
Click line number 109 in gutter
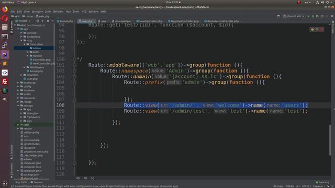pyautogui.click(x=61, y=111)
